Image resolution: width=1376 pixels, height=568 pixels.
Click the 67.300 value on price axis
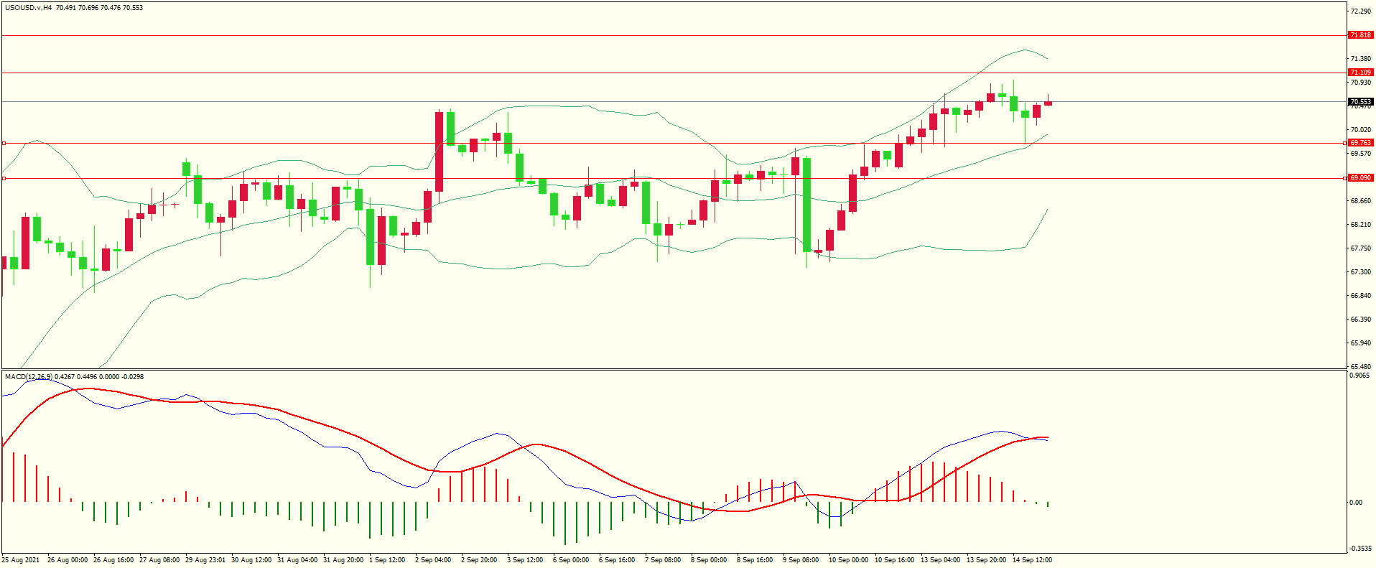(1361, 272)
